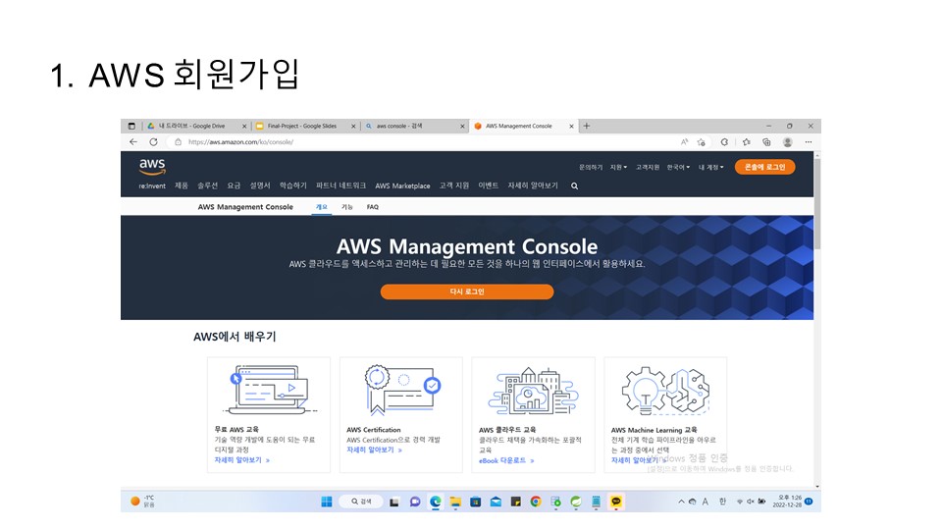Expand the 한국어 language dropdown
Image resolution: width=942 pixels, height=530 pixels.
tap(678, 167)
